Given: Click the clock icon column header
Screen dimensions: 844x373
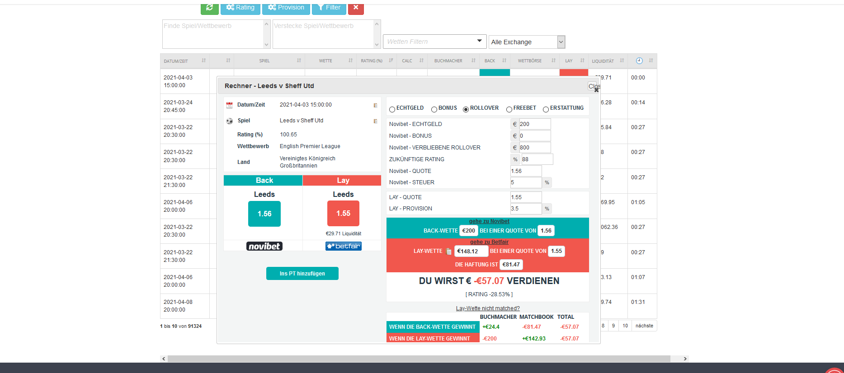Looking at the screenshot, I should pos(639,61).
